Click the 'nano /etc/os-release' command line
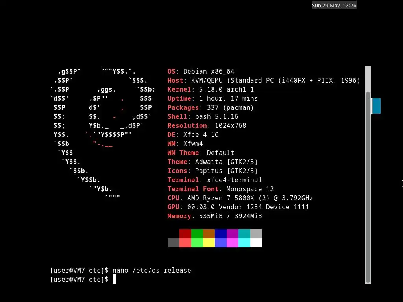 point(121,270)
